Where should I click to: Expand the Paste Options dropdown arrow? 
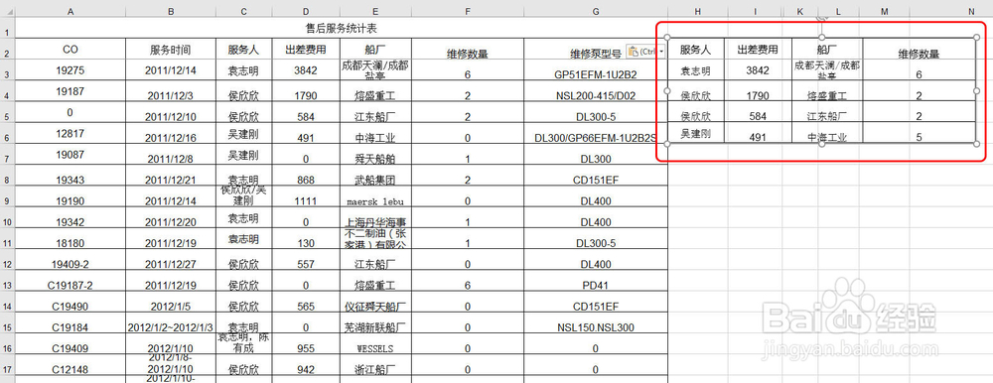pos(662,51)
